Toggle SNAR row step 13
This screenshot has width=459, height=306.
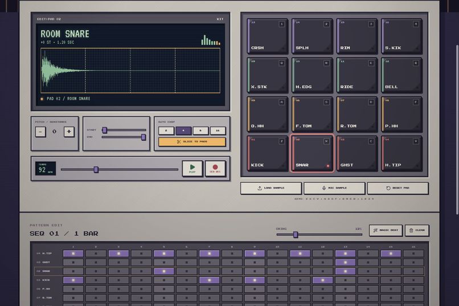pyautogui.click(x=346, y=271)
